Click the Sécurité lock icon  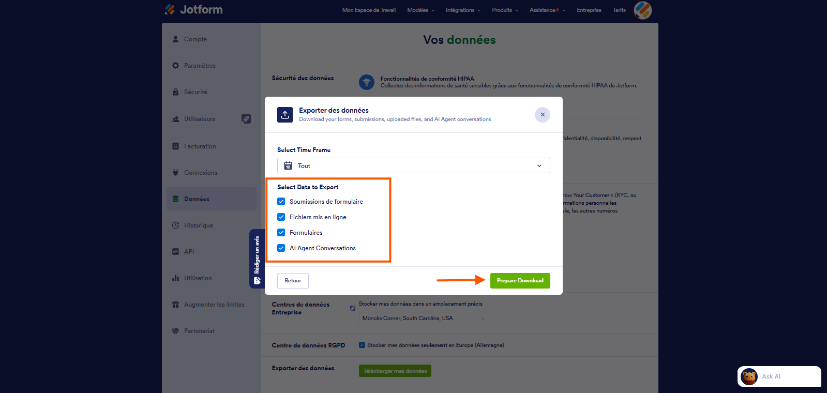point(175,92)
